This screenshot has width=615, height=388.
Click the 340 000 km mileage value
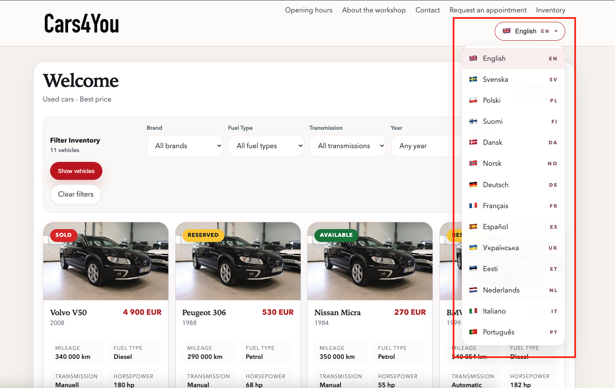point(73,357)
